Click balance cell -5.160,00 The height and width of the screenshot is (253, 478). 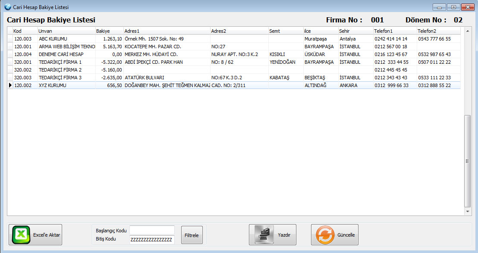(x=110, y=70)
